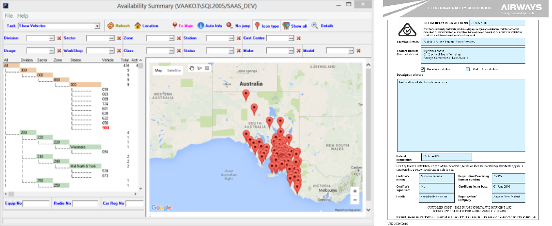Open the Usage filter ellipsis picker
This screenshot has width=552, height=226.
[51, 51]
